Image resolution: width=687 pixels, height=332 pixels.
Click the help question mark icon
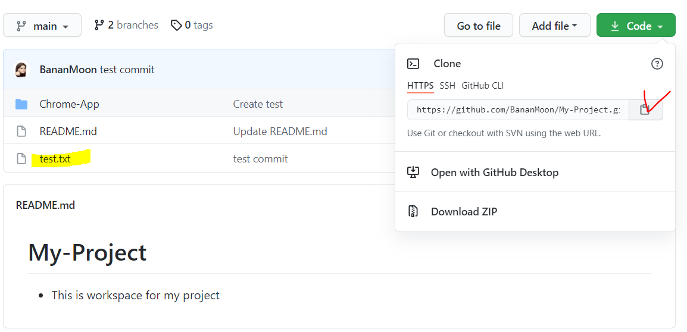pyautogui.click(x=657, y=64)
